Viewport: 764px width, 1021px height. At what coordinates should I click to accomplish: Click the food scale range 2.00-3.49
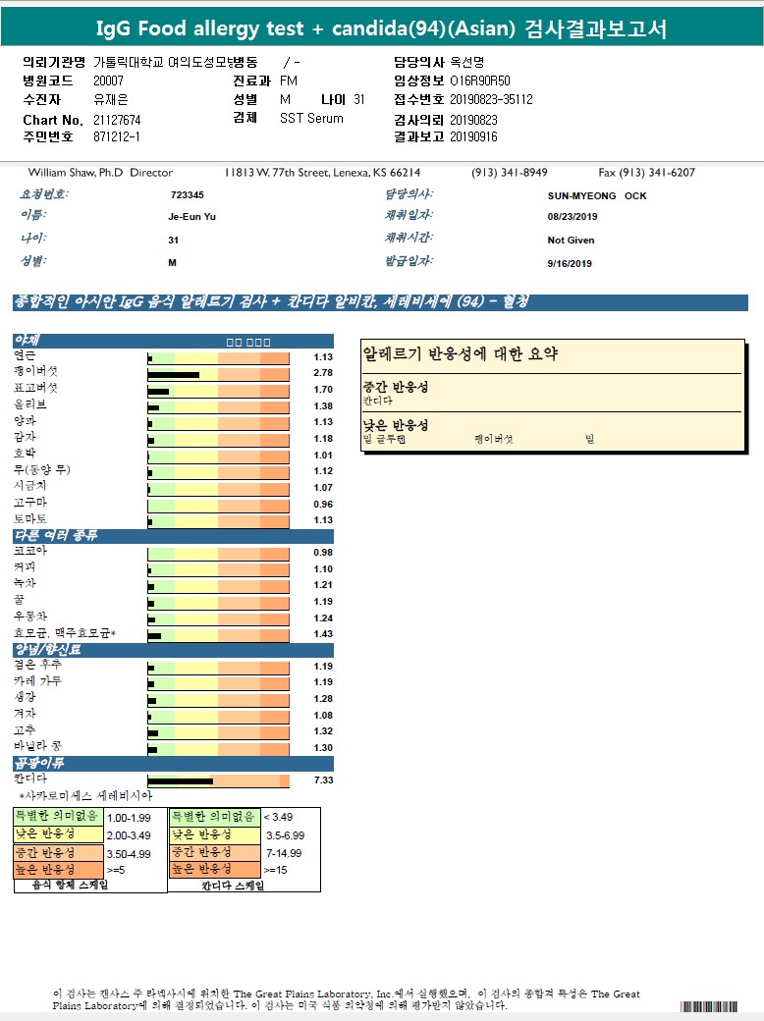coord(129,835)
